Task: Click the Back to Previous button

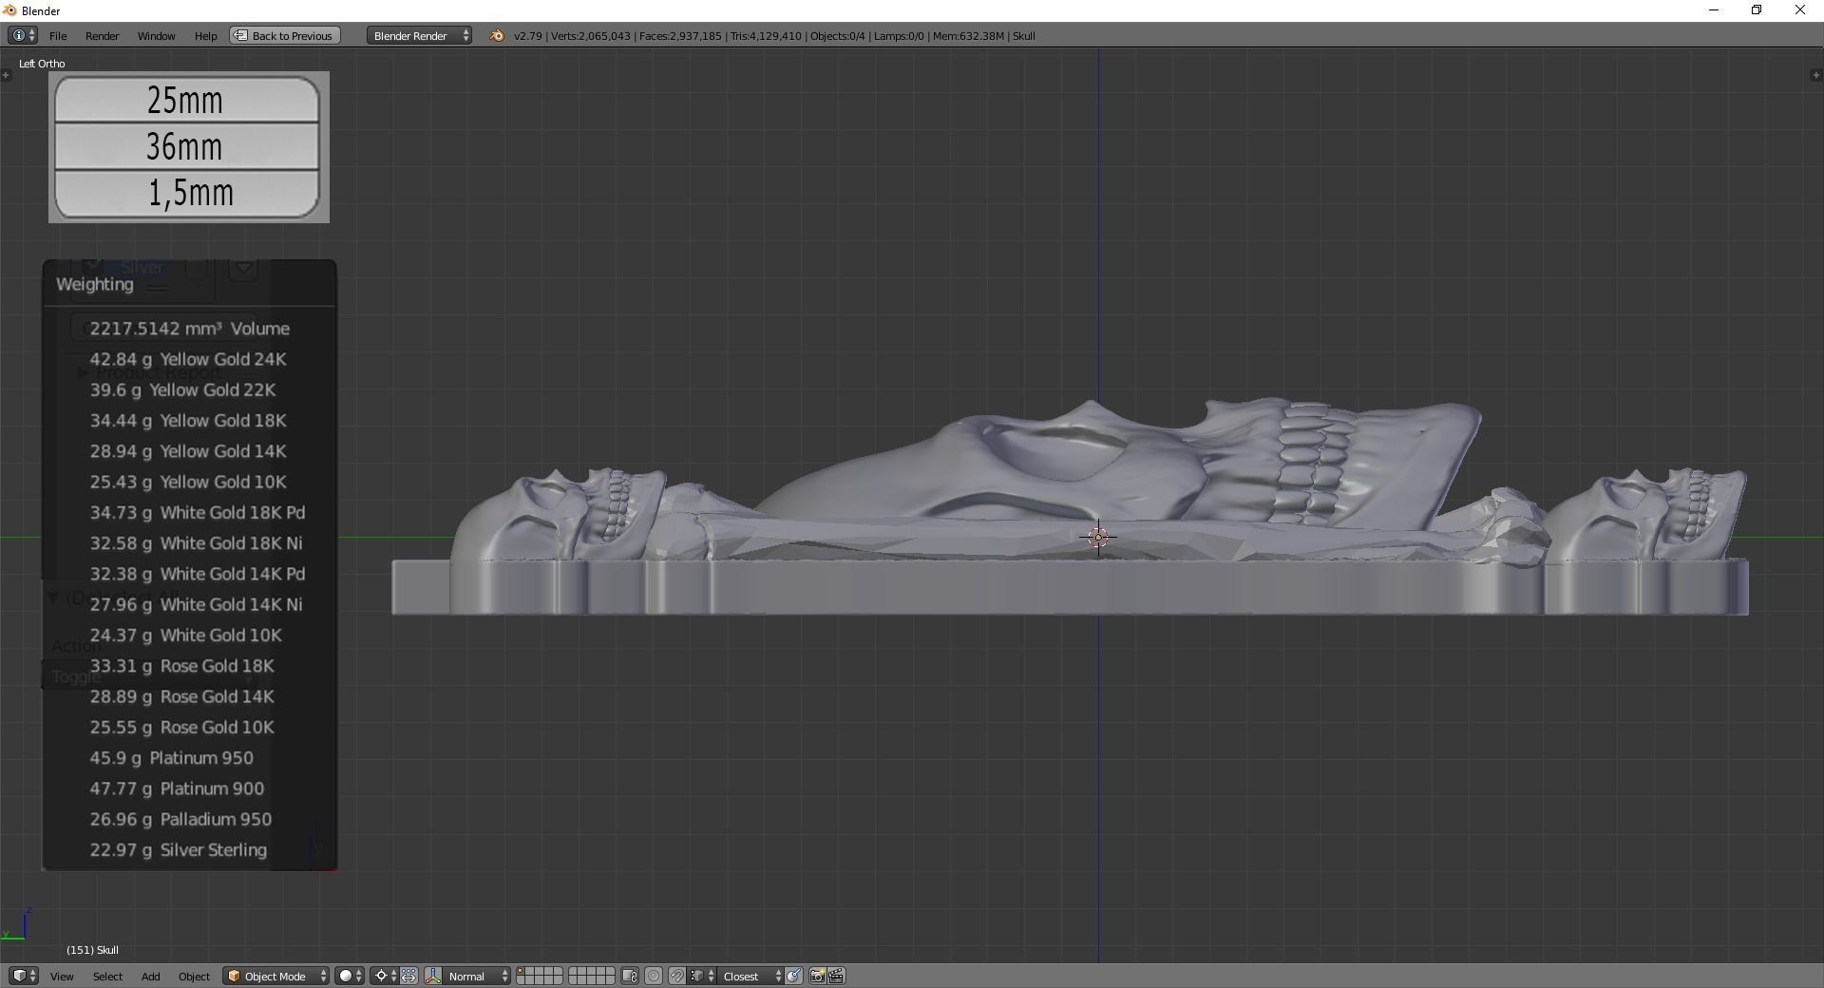Action: coord(283,35)
